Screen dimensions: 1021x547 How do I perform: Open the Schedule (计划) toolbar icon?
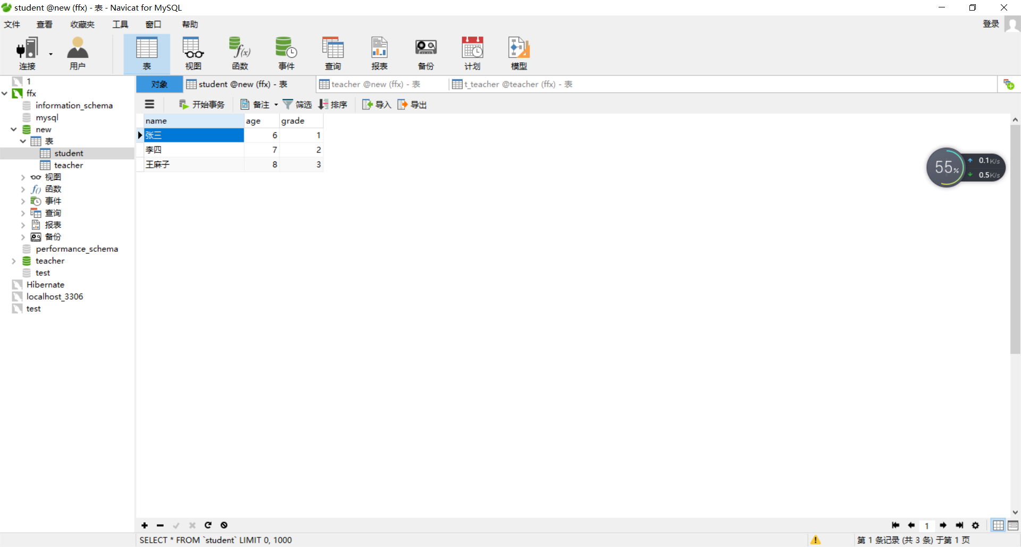pyautogui.click(x=472, y=53)
